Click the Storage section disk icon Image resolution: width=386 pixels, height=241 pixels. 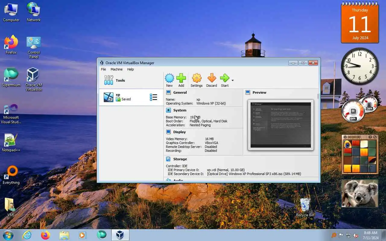click(x=168, y=159)
